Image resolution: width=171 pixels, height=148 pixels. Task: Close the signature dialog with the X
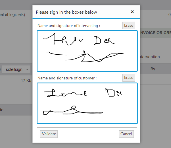132,12
